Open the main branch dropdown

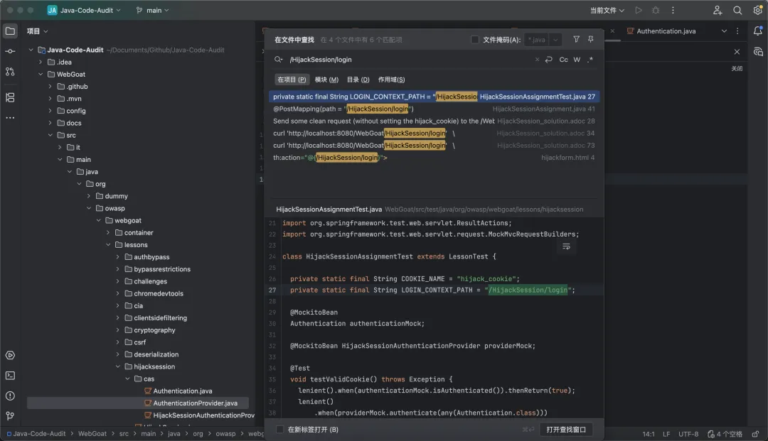pyautogui.click(x=152, y=10)
